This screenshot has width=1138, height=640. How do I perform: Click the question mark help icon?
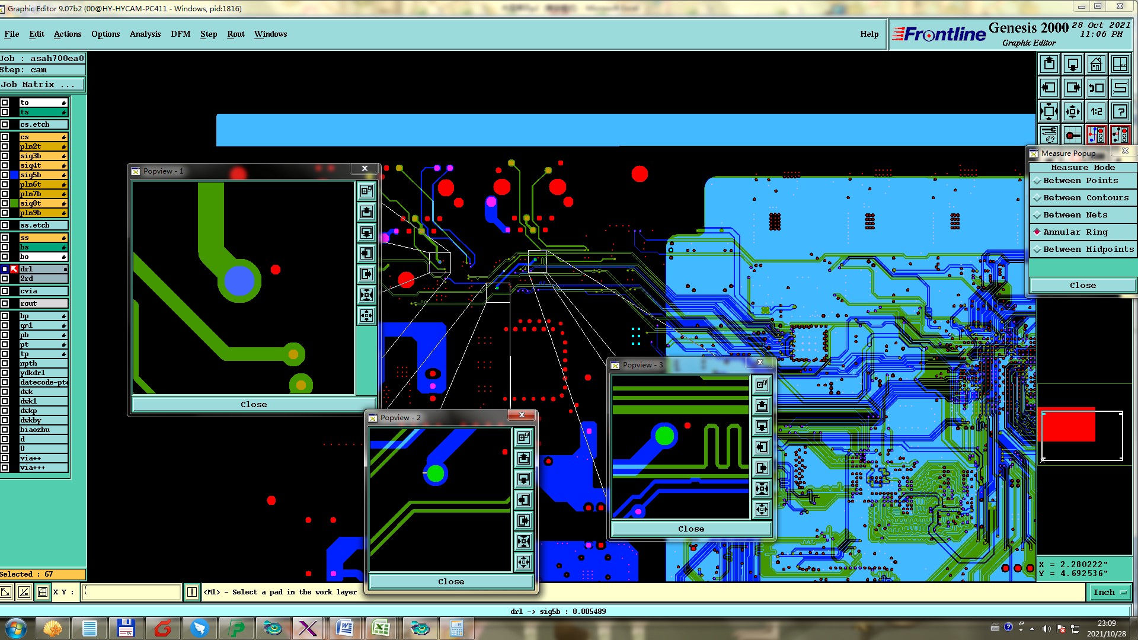click(1120, 111)
